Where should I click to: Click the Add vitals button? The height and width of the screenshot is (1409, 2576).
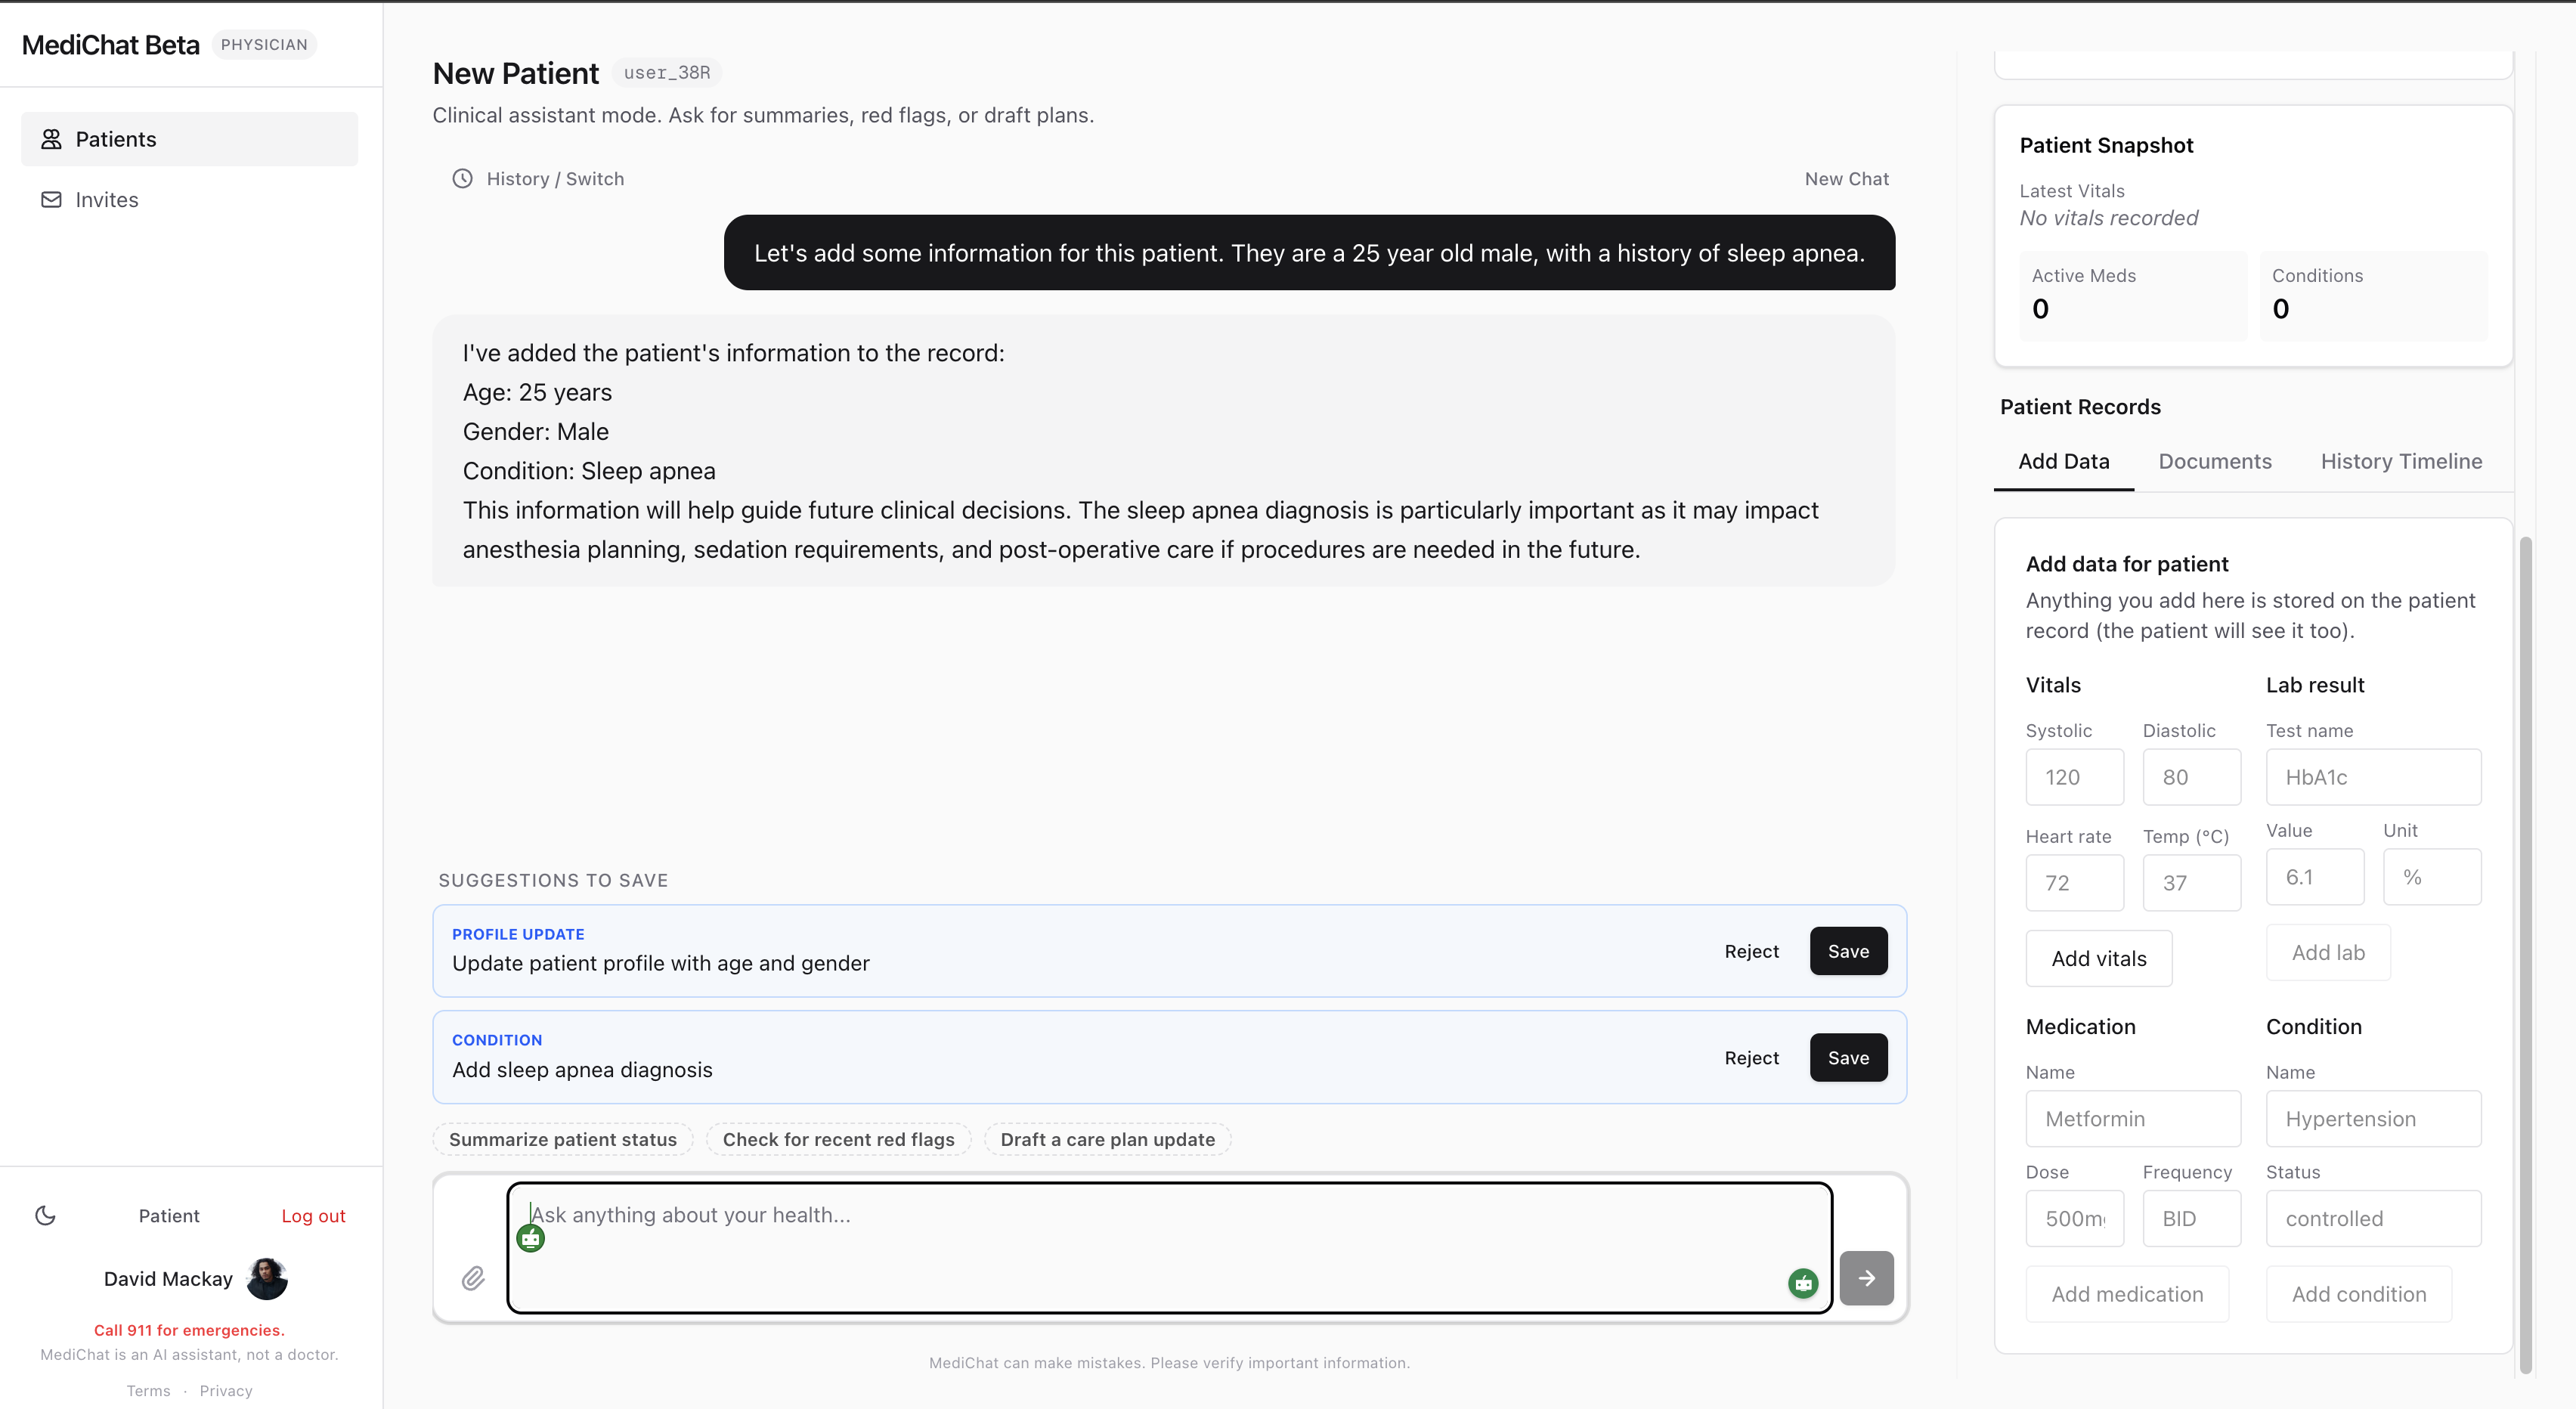pos(2098,959)
